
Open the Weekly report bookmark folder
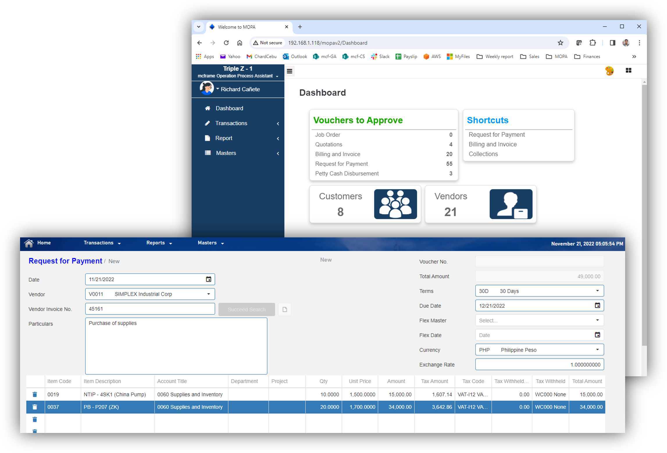tap(495, 56)
